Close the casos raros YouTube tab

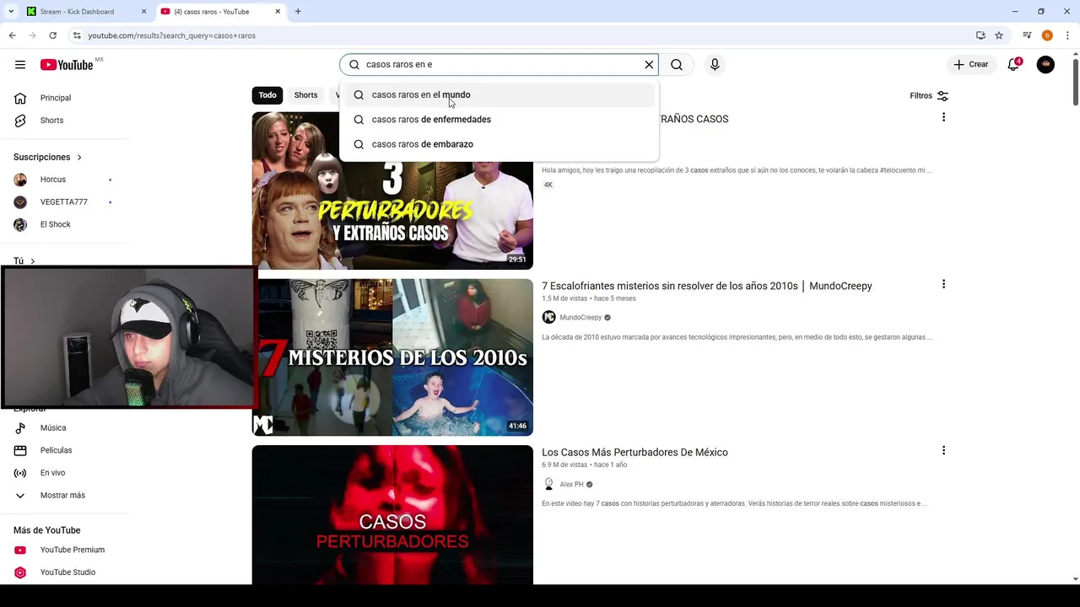click(278, 12)
